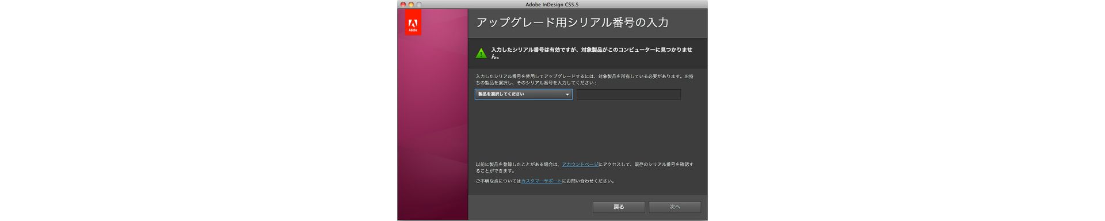
Task: Close the Adobe InDesign CS5.5 window
Action: 403,4
